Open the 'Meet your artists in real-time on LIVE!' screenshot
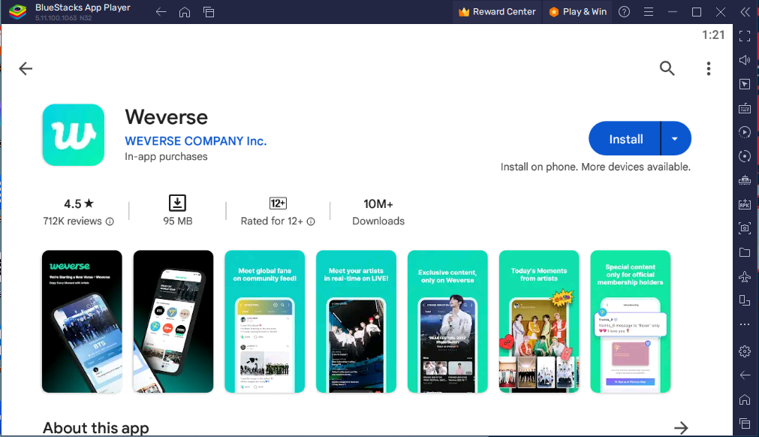Screen dimensions: 759x437 pyautogui.click(x=357, y=321)
